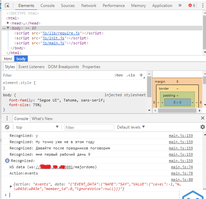Clear console with the block icon
This screenshot has height=199, width=206.
tap(7, 127)
